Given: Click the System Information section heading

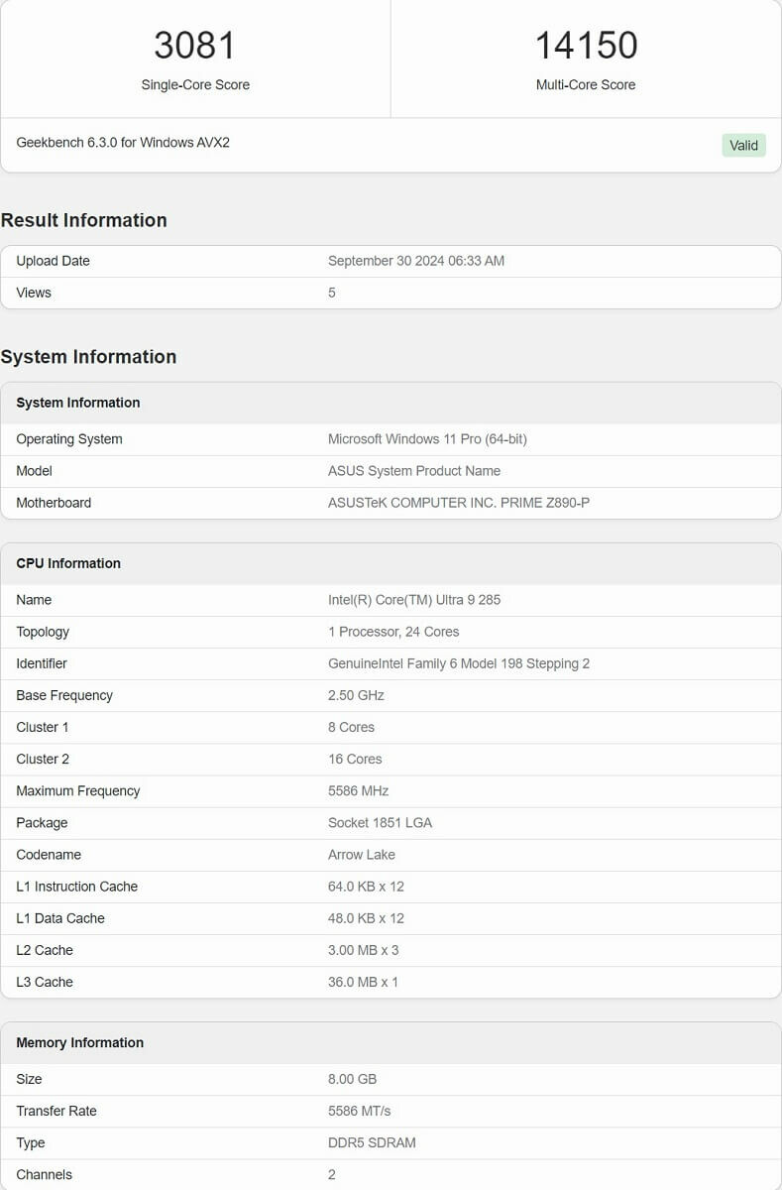Looking at the screenshot, I should (x=88, y=357).
